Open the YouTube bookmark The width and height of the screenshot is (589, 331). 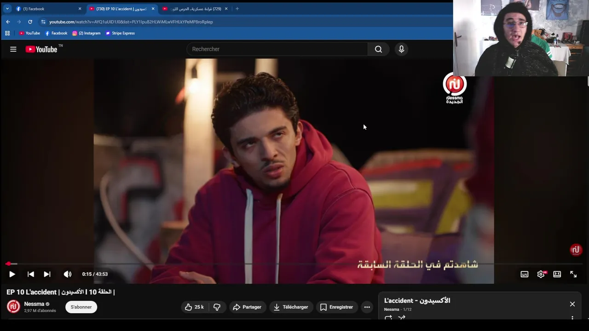pos(29,33)
